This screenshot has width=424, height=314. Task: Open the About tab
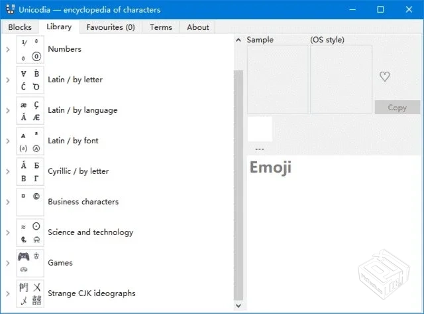pyautogui.click(x=197, y=27)
